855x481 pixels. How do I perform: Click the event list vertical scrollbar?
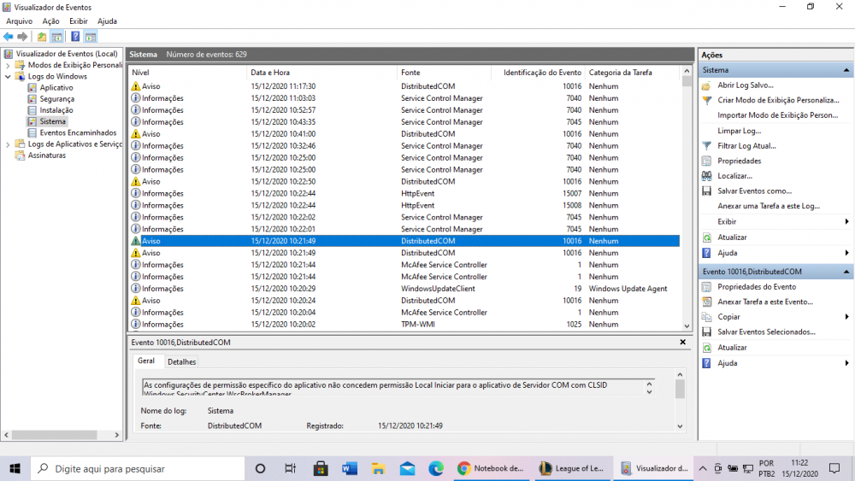coord(687,205)
